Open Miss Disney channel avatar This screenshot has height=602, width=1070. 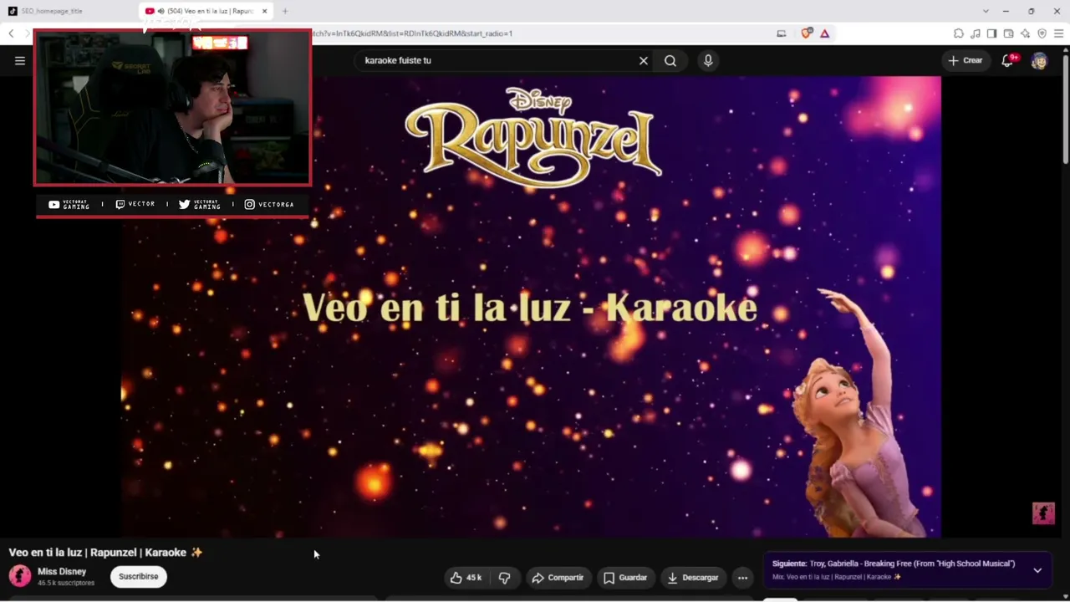pyautogui.click(x=20, y=576)
